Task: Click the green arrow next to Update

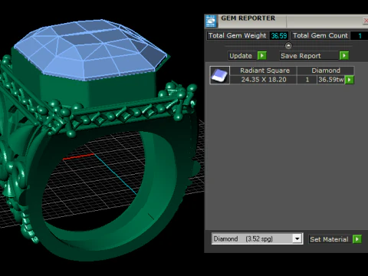Action: point(262,55)
